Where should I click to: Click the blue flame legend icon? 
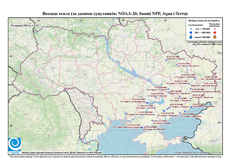click(x=191, y=37)
